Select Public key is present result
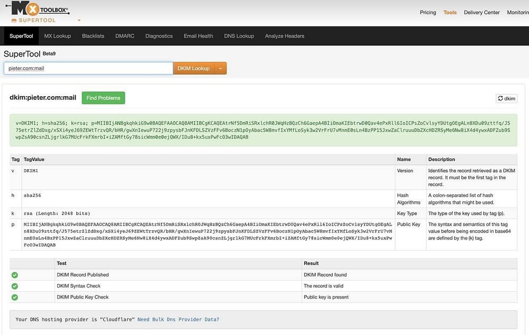Viewport: 529px width, 335px height. [326, 297]
